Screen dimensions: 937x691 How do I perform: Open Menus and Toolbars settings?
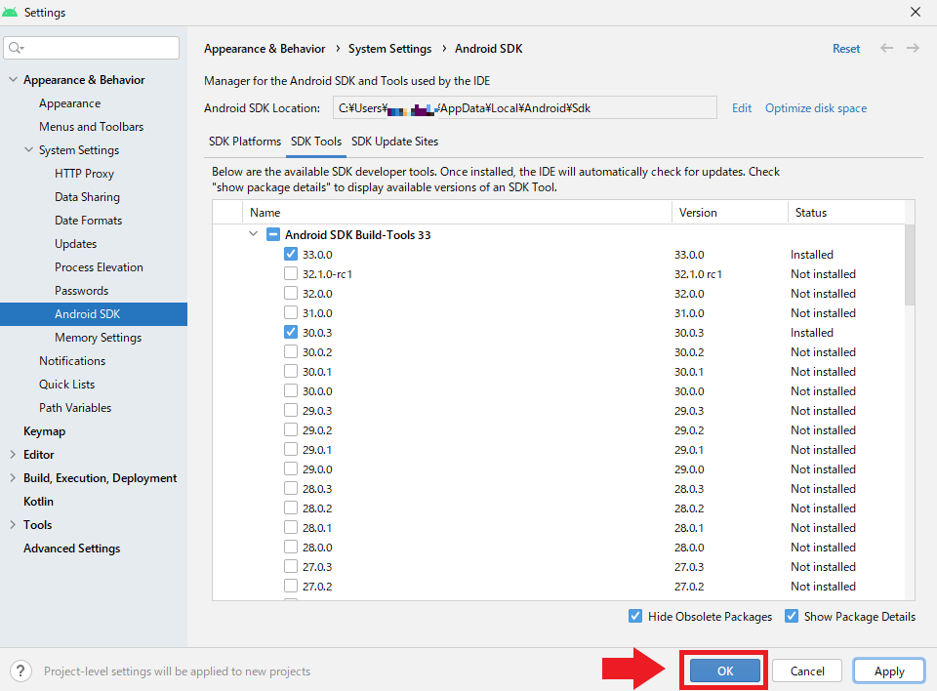pyautogui.click(x=92, y=127)
